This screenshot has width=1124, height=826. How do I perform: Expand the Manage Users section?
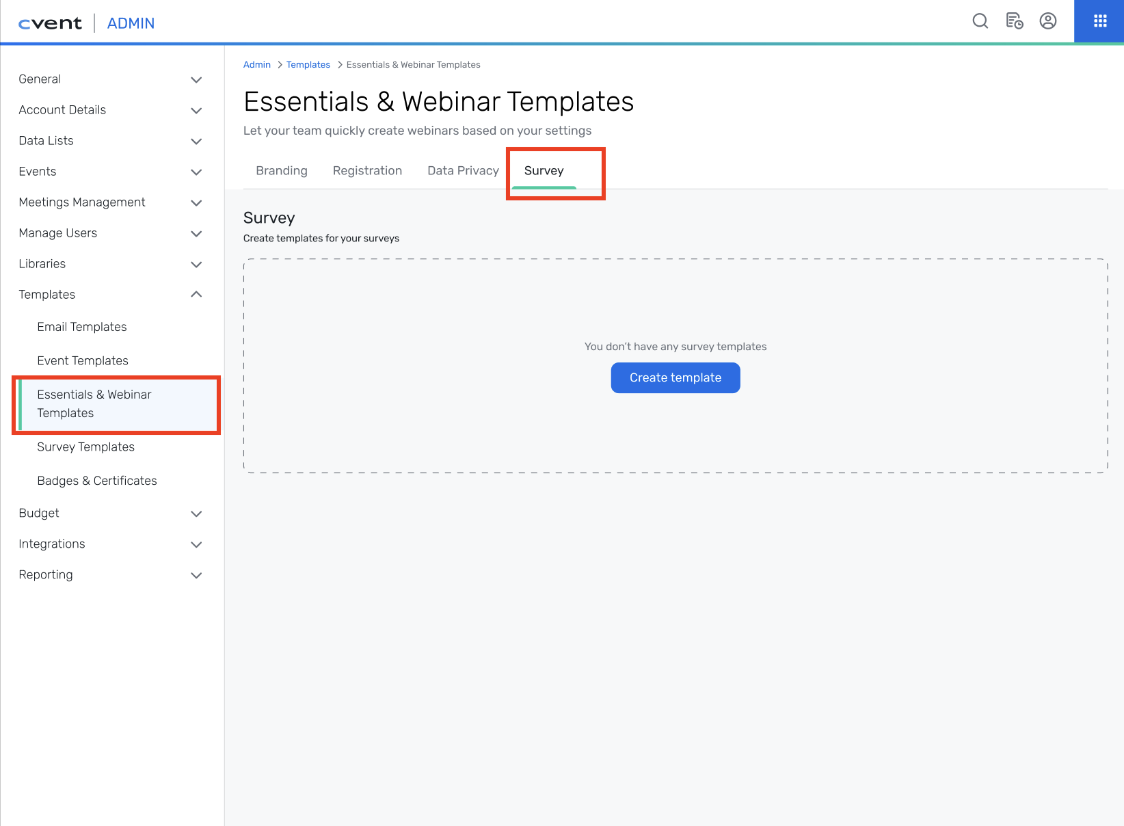click(x=111, y=233)
